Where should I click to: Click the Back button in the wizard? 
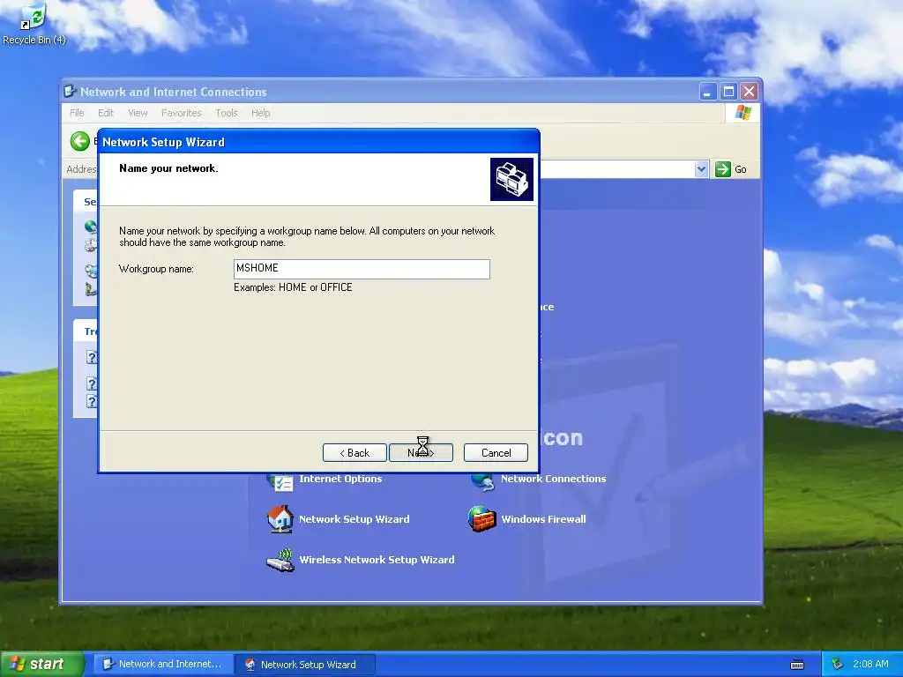pos(354,453)
